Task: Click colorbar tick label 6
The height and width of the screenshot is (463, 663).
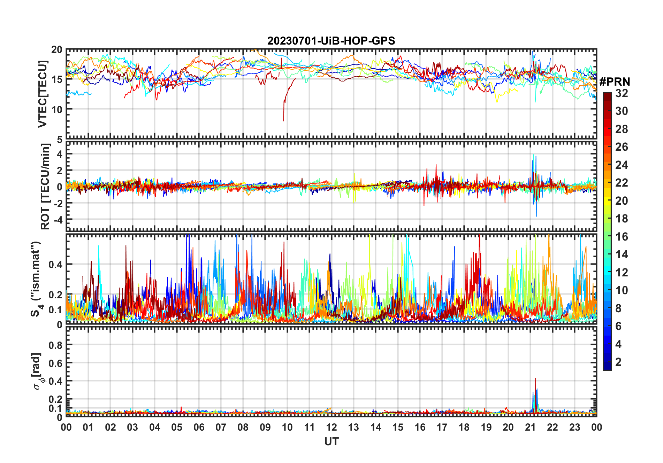Action: [618, 326]
